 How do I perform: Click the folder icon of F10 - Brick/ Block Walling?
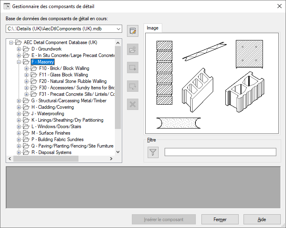point(34,68)
